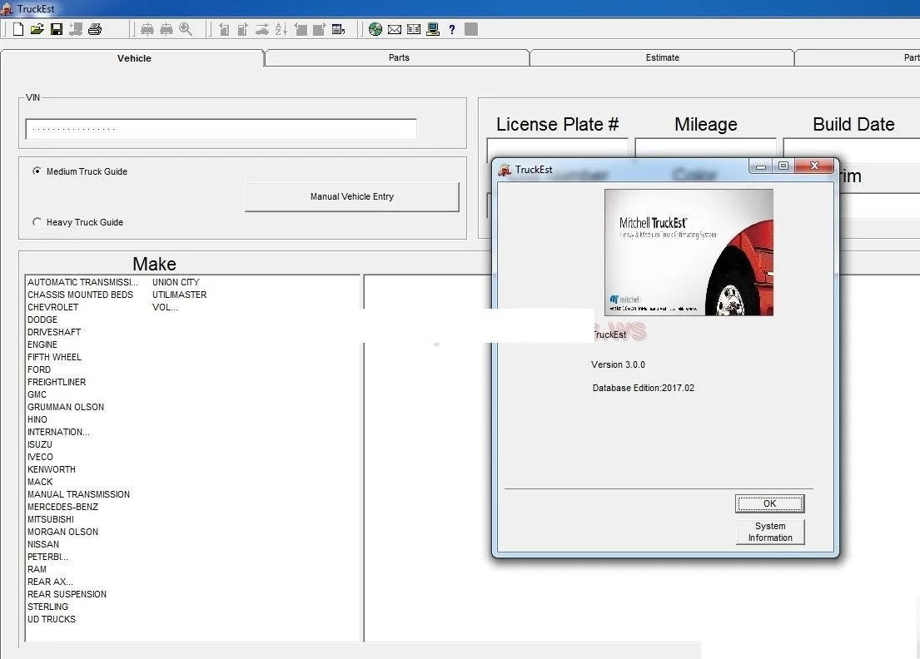Click the envelope mail icon
The height and width of the screenshot is (659, 920).
click(395, 29)
